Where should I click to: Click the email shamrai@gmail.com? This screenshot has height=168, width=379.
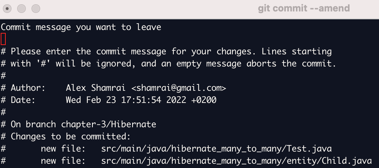click(x=179, y=88)
